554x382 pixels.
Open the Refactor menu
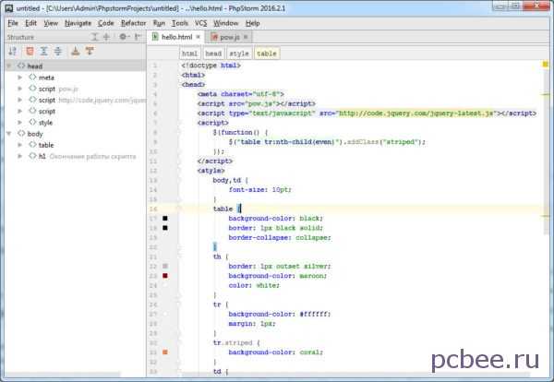click(133, 23)
